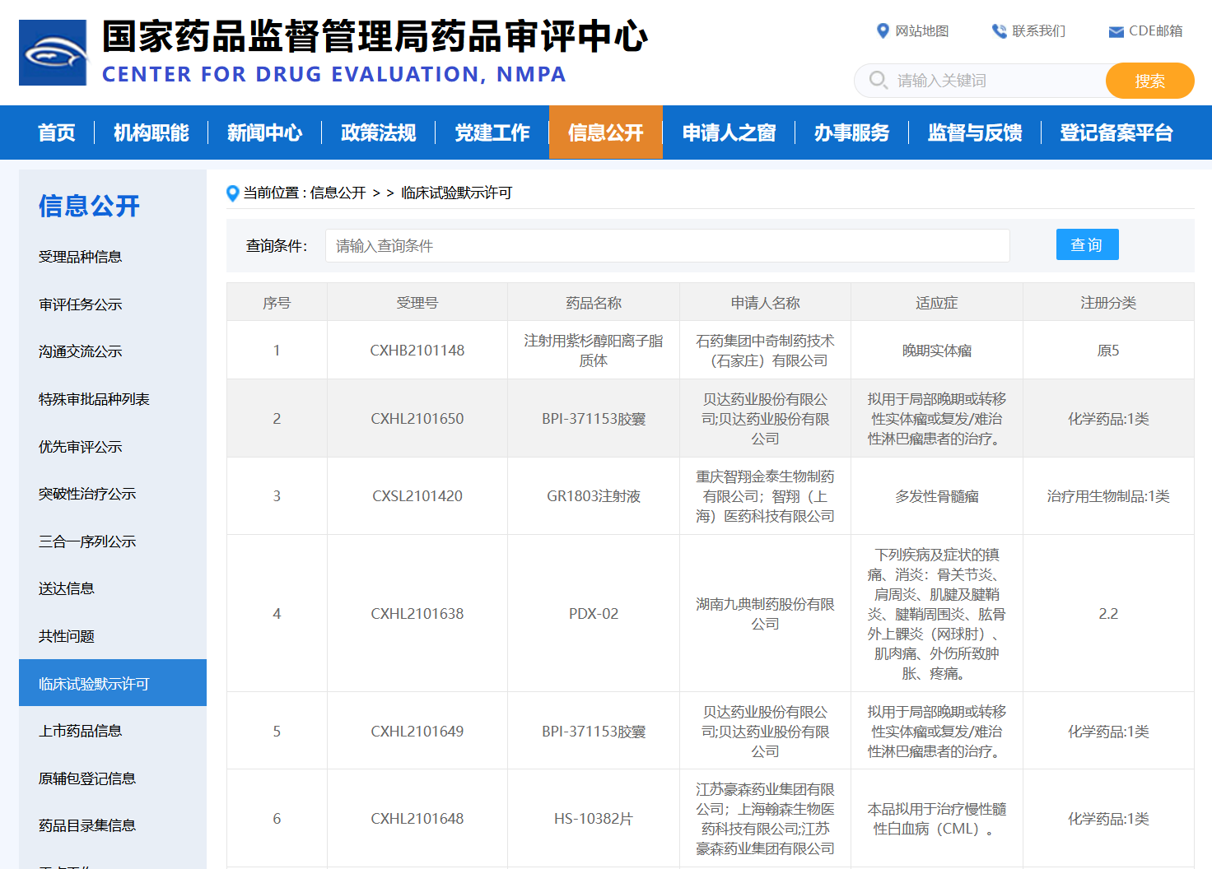
Task: Open 受理品种信息 in the sidebar
Action: point(80,257)
